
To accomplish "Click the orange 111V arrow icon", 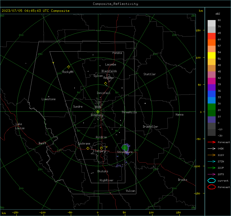I will click(x=211, y=155).
